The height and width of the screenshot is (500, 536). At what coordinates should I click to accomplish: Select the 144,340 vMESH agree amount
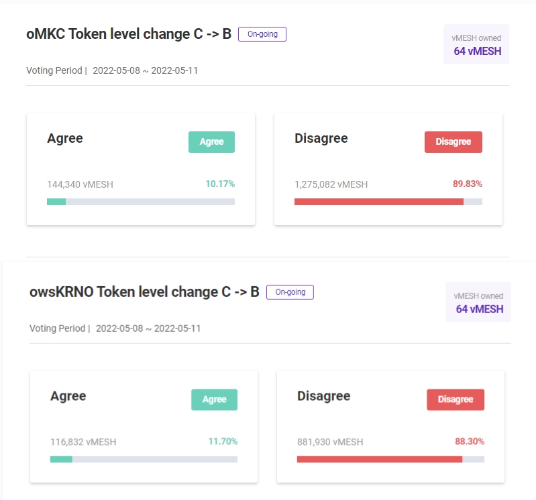(x=80, y=184)
